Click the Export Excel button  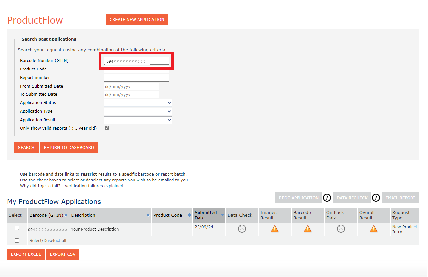(x=26, y=254)
